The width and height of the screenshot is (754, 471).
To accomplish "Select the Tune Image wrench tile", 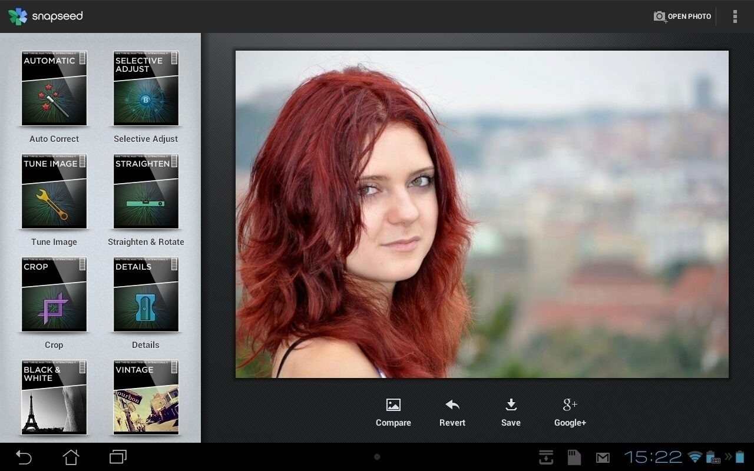I will (54, 191).
